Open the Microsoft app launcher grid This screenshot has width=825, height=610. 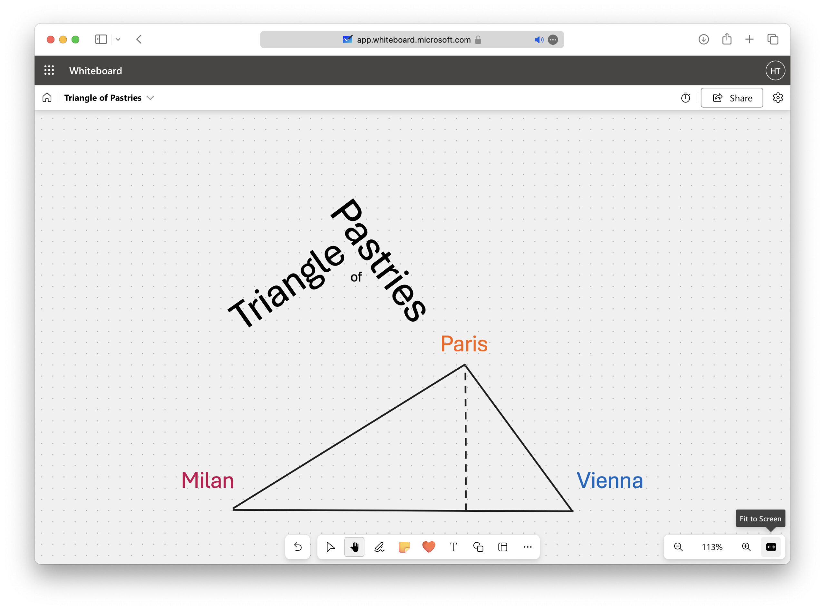pos(49,70)
